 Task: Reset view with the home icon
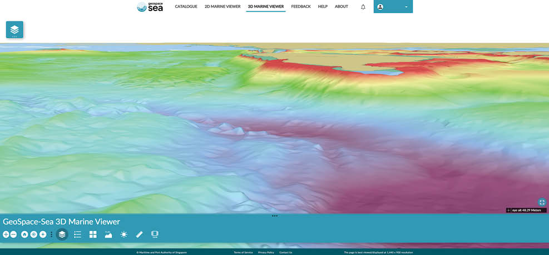click(24, 234)
